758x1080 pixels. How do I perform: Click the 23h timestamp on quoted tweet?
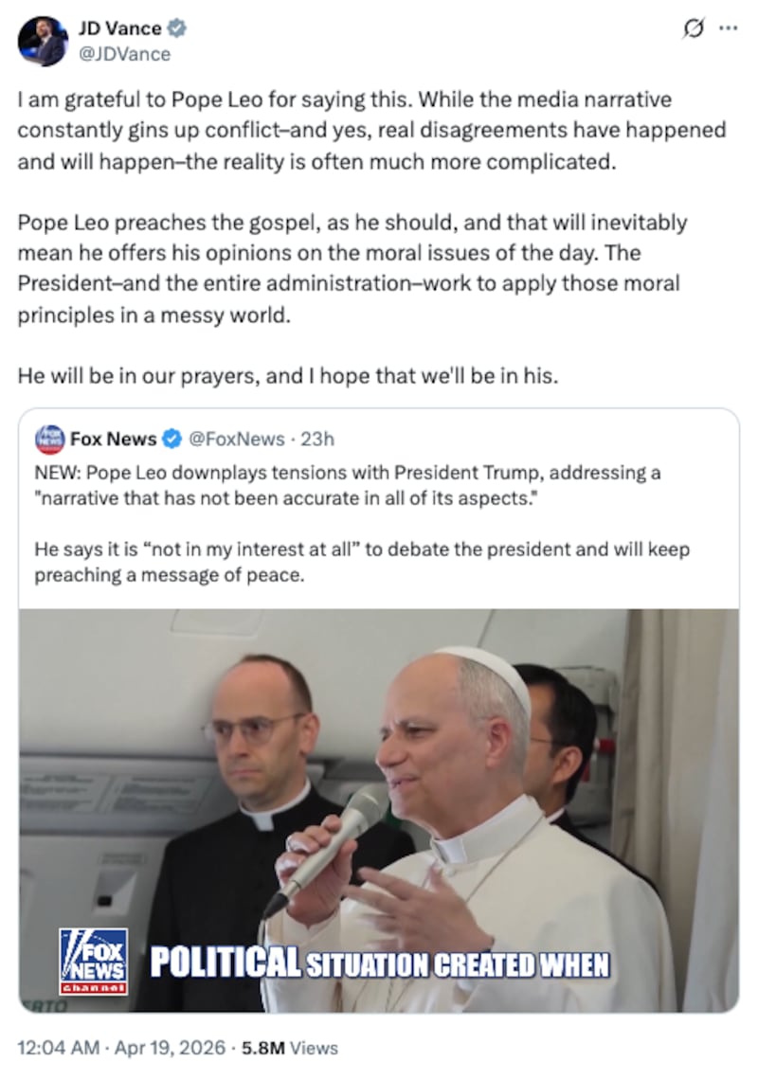[318, 439]
